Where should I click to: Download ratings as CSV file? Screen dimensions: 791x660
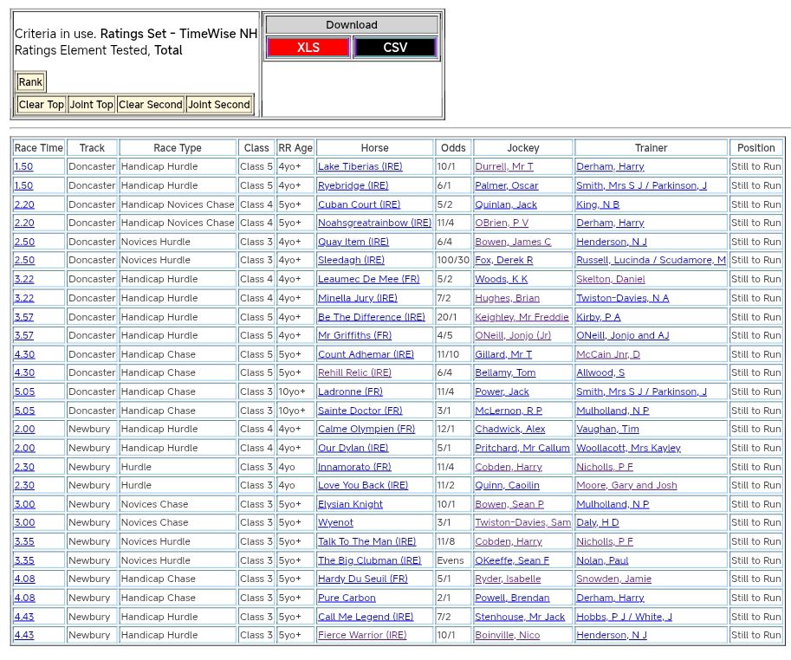(x=395, y=48)
